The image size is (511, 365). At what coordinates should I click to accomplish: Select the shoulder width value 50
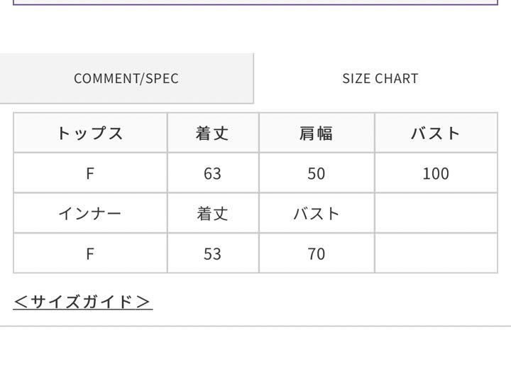click(317, 173)
